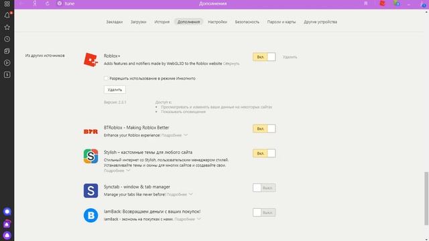The height and width of the screenshot is (241, 429).
Task: Open the tableau grid icon in sidebar
Action: pos(7,4)
